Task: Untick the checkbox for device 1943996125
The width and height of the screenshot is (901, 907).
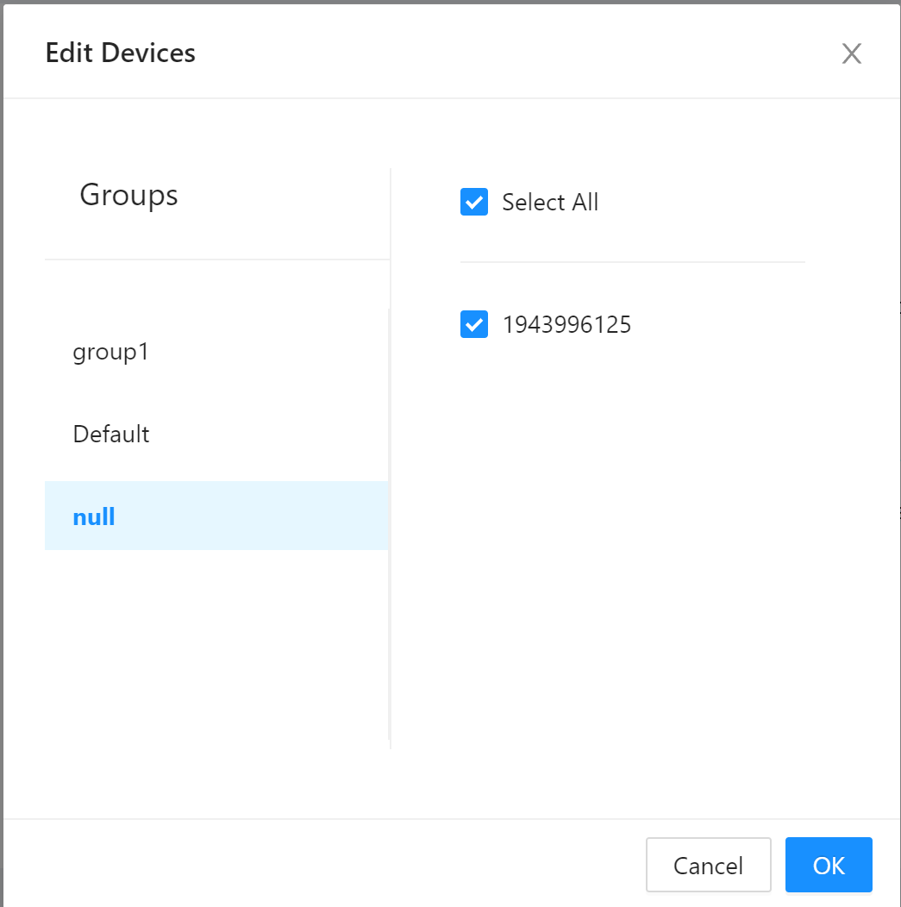Action: tap(474, 324)
